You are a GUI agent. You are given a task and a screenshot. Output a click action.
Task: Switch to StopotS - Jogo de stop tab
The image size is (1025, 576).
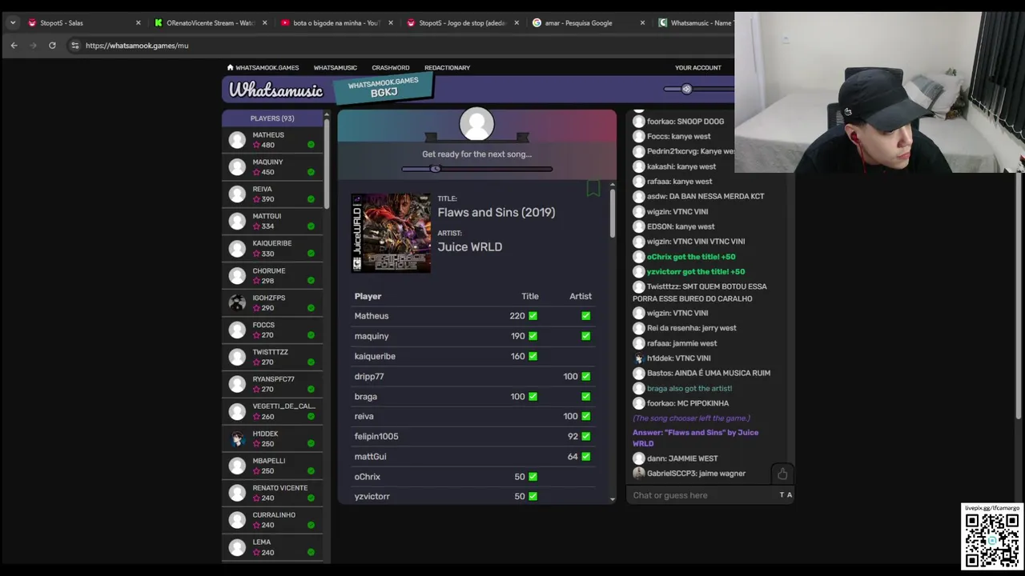coord(464,22)
